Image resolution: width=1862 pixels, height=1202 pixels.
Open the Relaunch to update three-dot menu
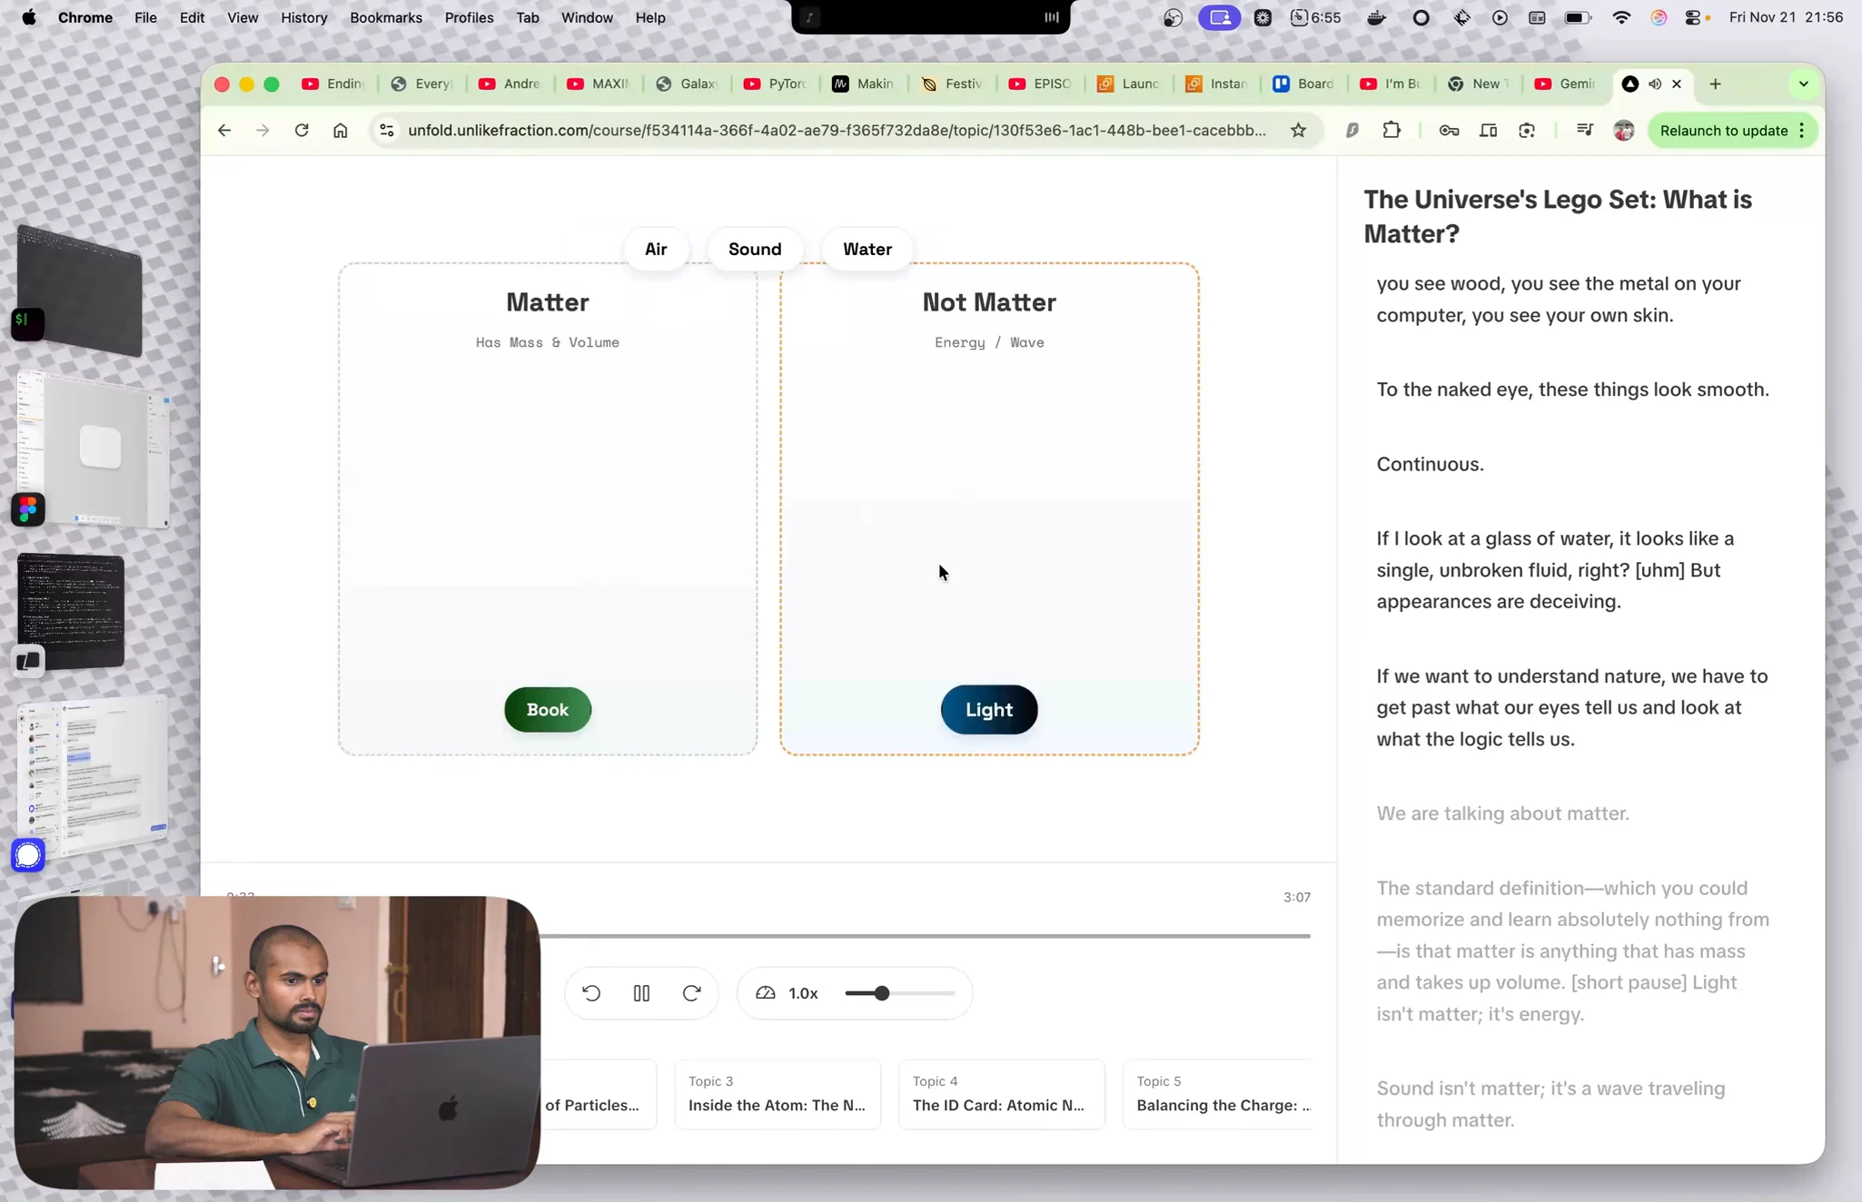[1802, 130]
